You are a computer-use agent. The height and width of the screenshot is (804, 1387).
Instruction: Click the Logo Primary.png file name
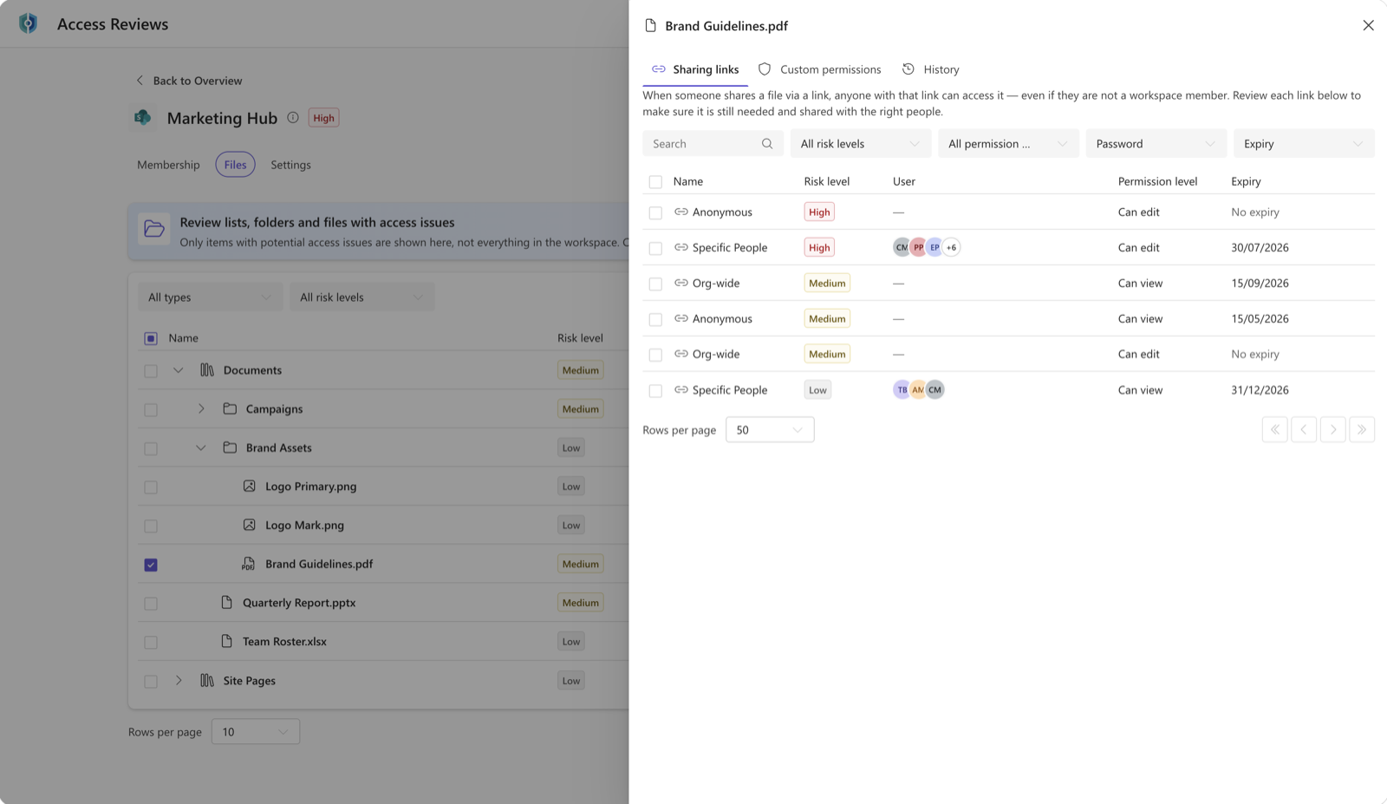coord(310,487)
